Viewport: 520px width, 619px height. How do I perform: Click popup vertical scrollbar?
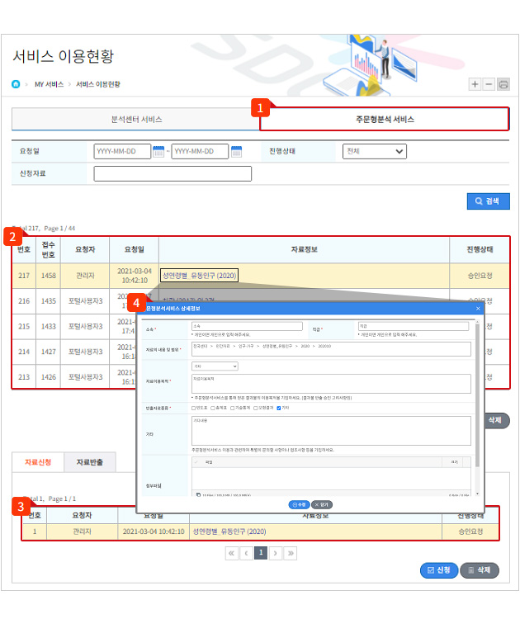[x=477, y=395]
